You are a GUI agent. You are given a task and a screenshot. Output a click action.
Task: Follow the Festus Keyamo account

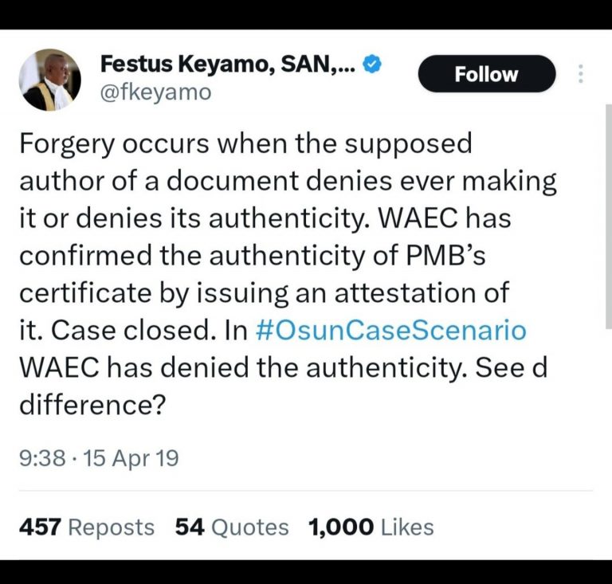coord(486,74)
